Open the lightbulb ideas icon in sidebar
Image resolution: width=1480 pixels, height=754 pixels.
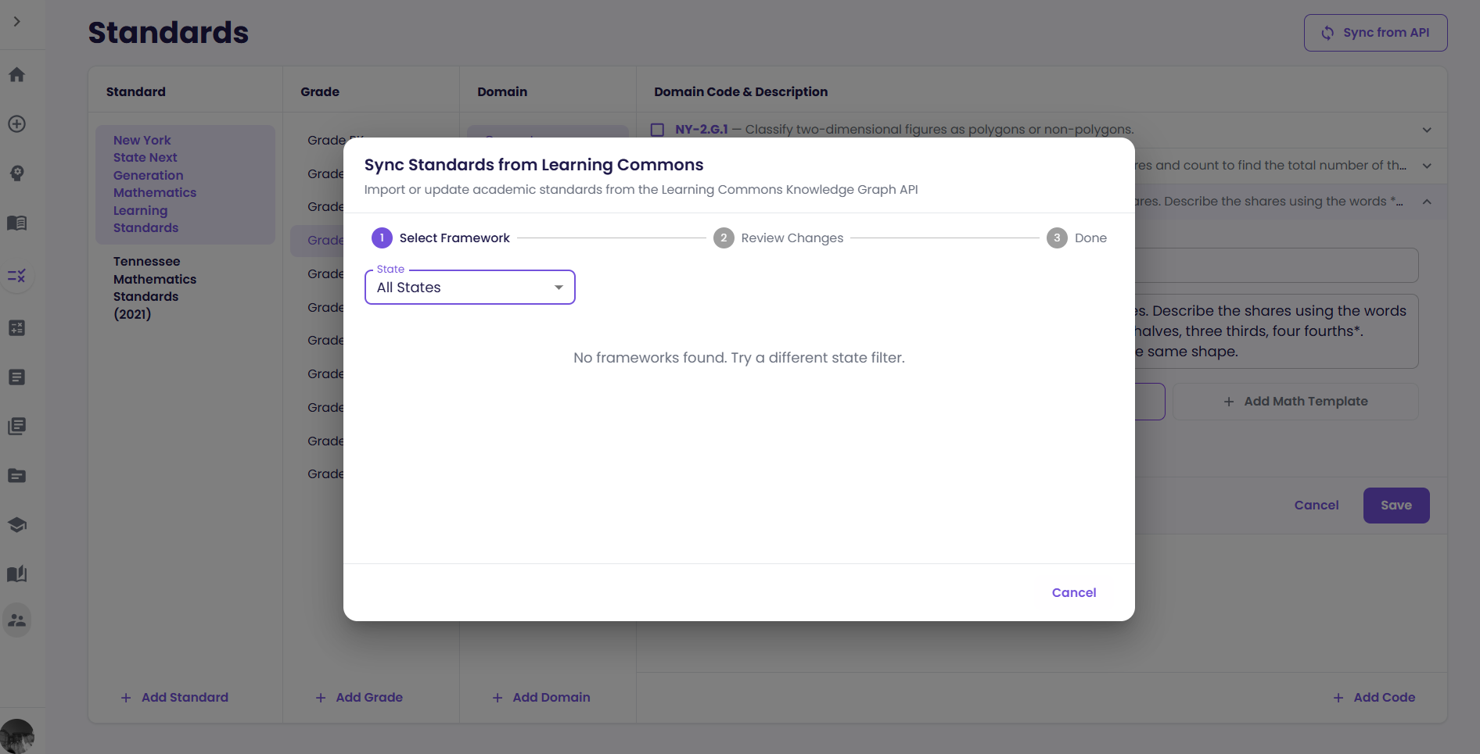pyautogui.click(x=16, y=173)
